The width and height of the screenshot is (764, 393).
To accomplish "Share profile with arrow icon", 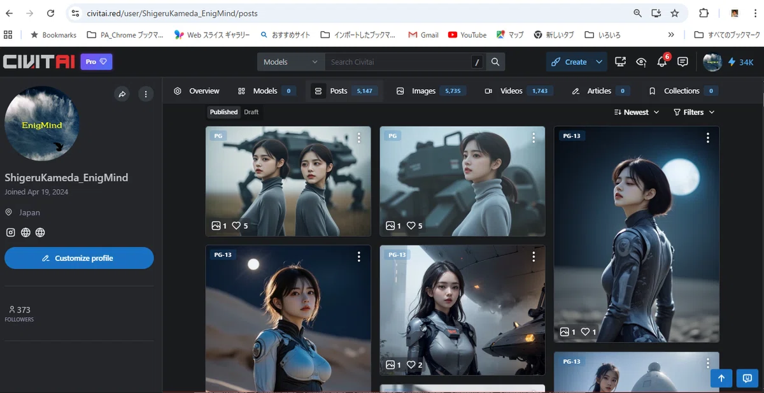I will (x=122, y=94).
